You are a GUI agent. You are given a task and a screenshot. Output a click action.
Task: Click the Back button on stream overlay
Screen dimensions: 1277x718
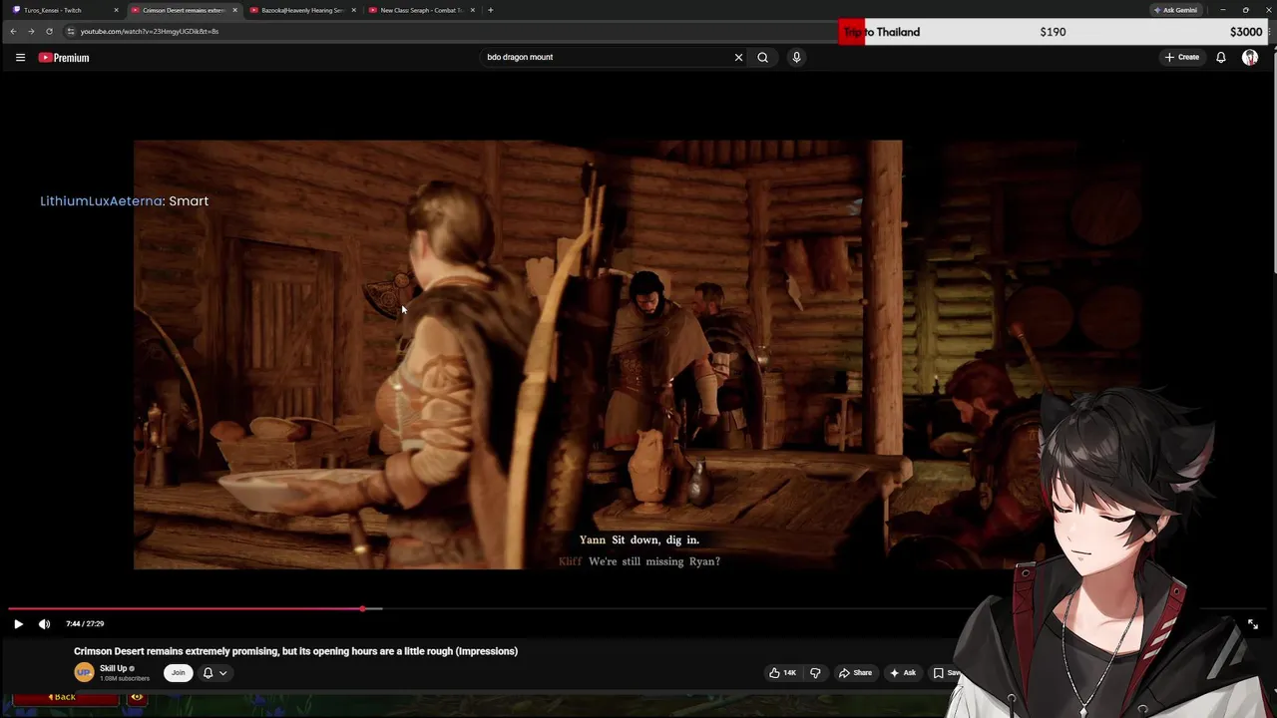point(65,697)
